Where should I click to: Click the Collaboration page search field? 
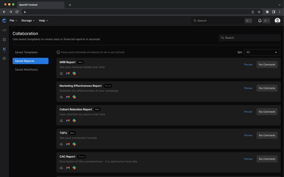tap(249, 38)
